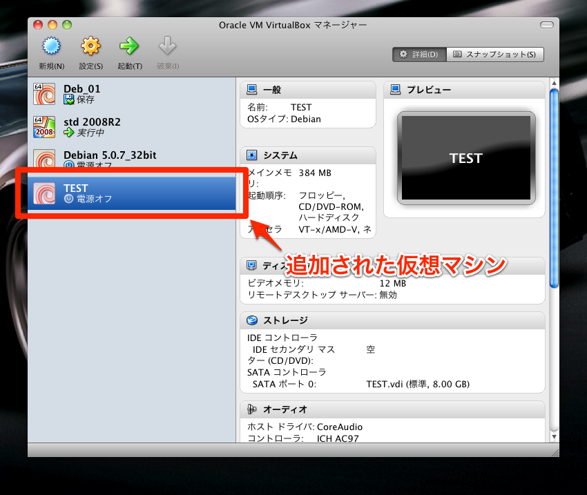This screenshot has width=587, height=495.
Task: Select the TEST machine name in list
Action: pyautogui.click(x=76, y=188)
